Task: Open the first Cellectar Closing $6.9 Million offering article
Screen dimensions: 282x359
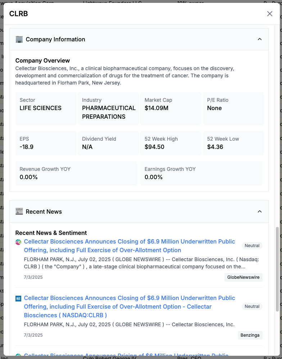Action: (x=129, y=246)
